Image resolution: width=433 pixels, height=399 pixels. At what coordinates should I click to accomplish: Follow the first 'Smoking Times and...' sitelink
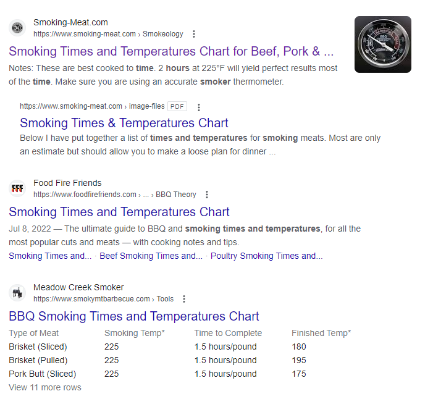coord(50,256)
